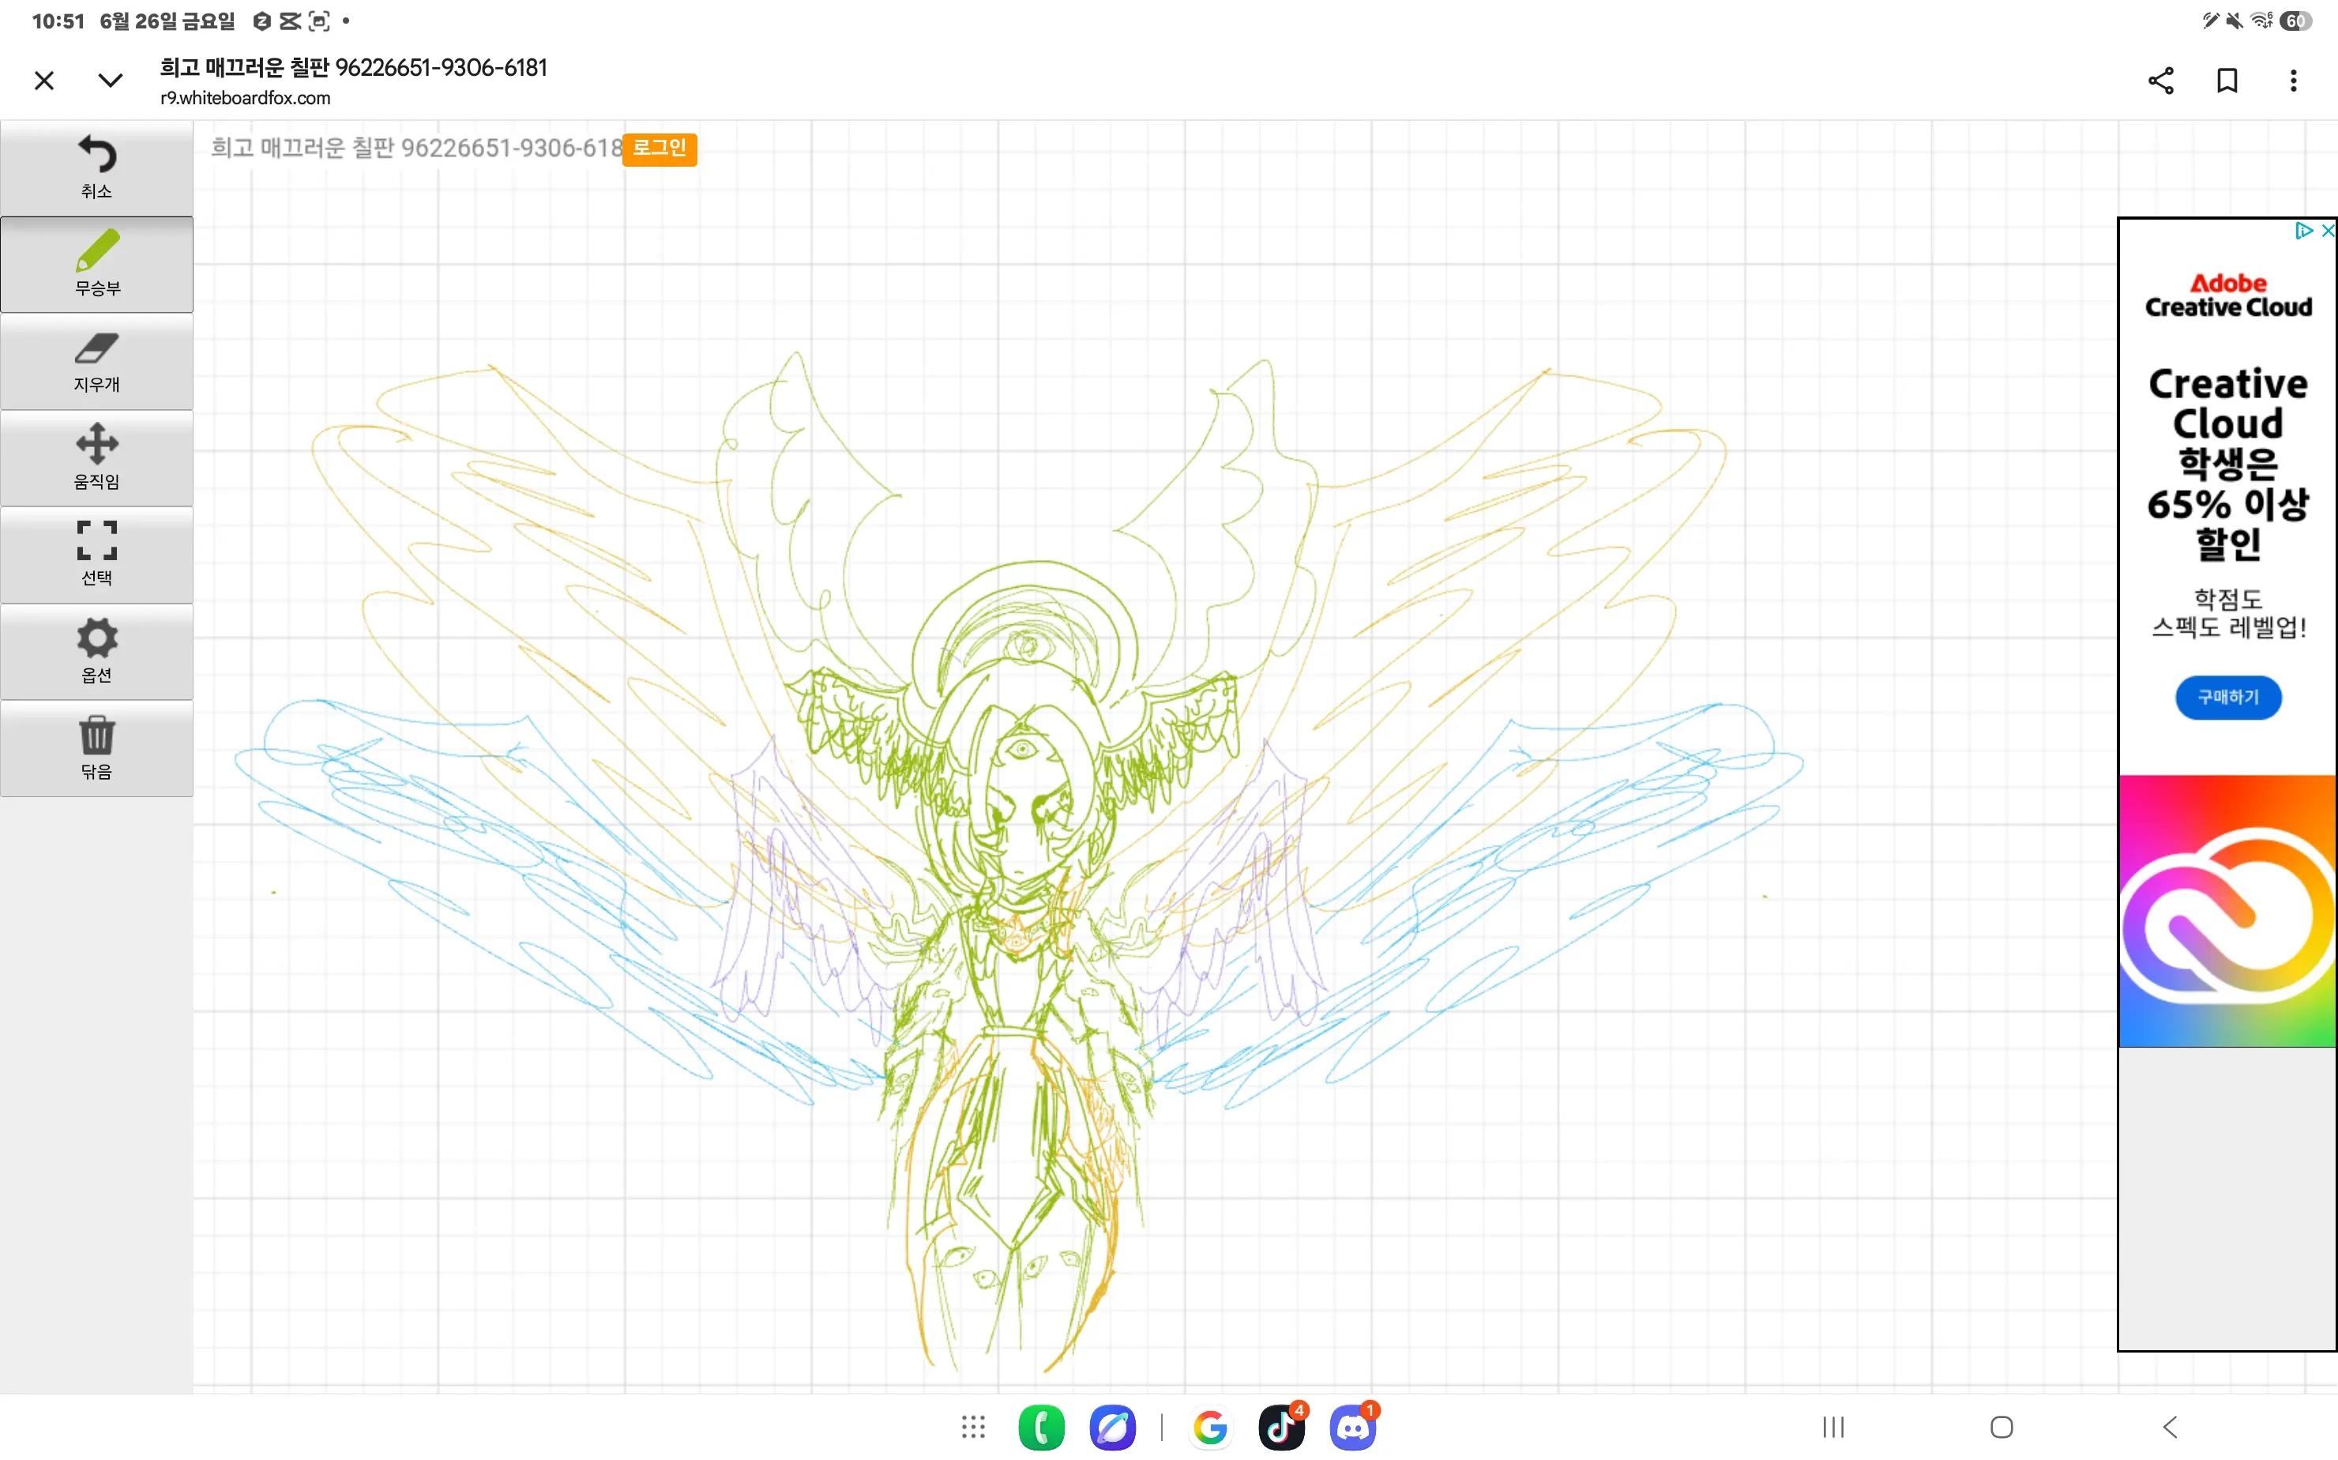Open the browser three-dot menu

click(2294, 80)
